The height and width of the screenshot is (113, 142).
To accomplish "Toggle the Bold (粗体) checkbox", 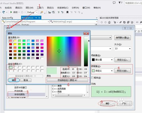I will pos(92,78).
